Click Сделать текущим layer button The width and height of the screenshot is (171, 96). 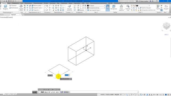tap(145, 8)
